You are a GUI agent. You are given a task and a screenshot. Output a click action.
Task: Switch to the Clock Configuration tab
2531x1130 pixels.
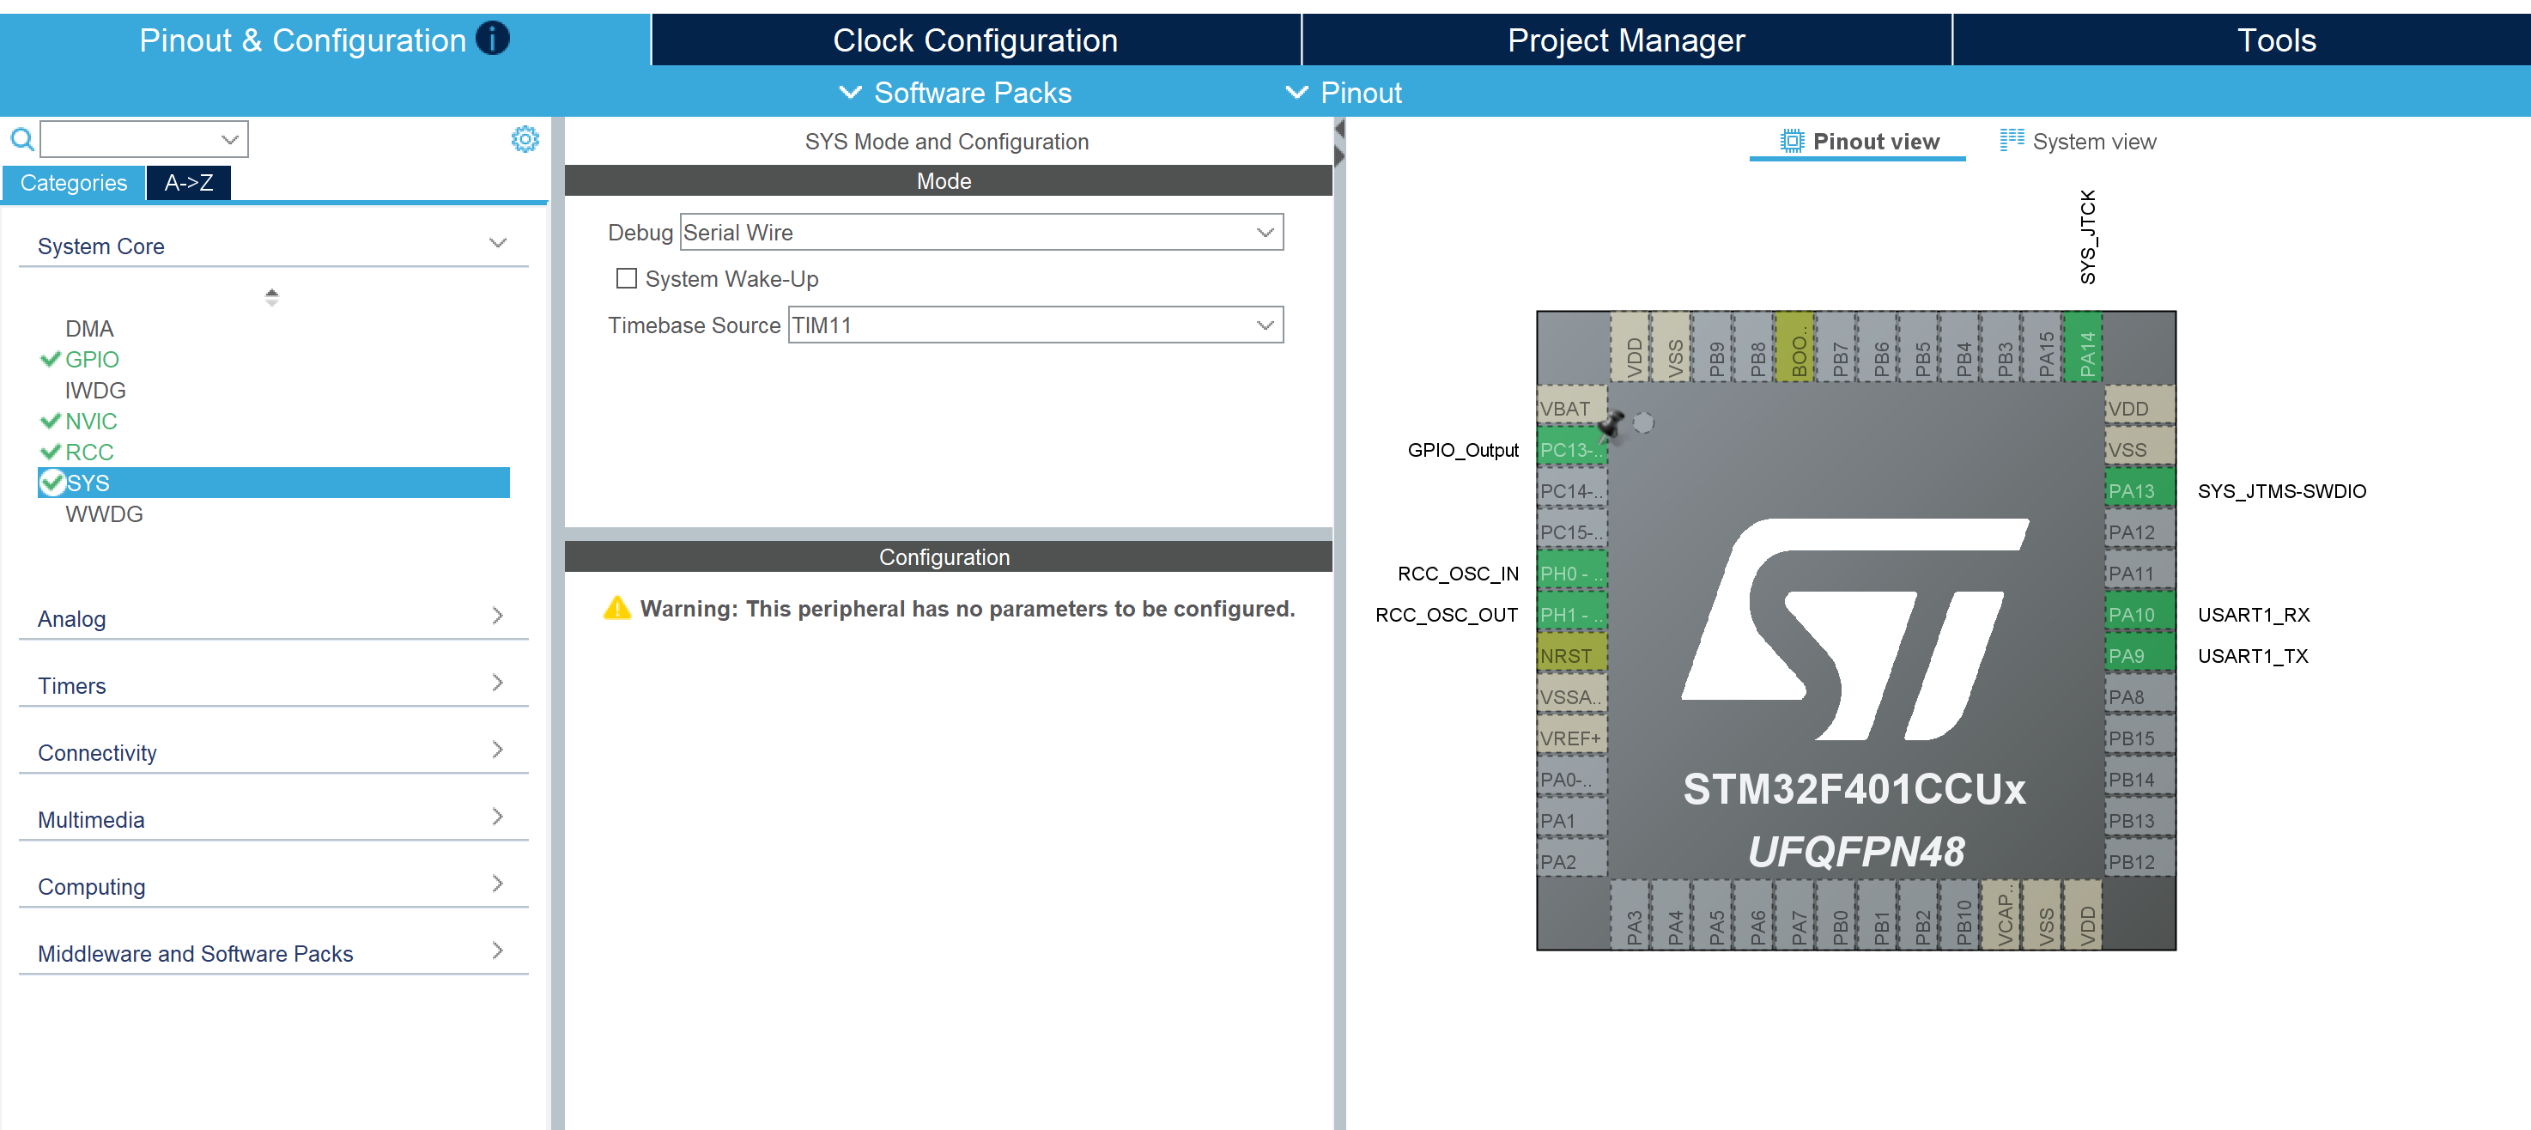974,40
